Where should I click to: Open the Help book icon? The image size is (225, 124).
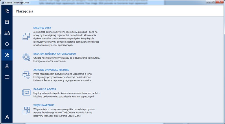point(7,77)
